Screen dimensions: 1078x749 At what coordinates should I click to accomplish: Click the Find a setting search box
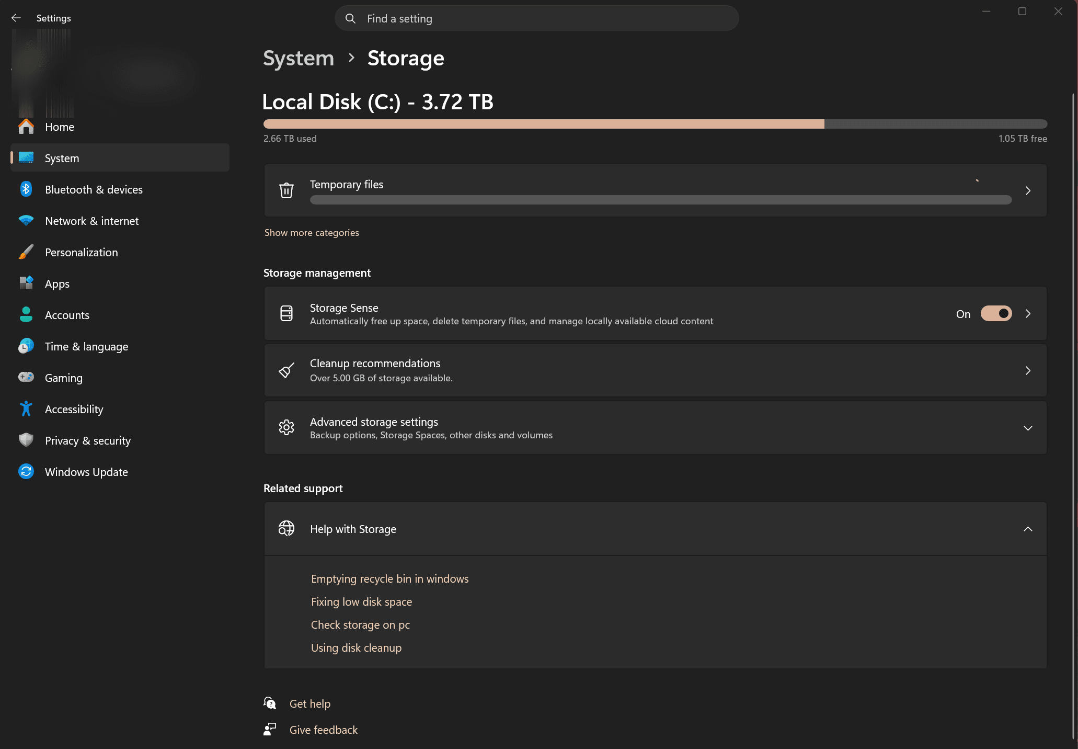point(537,19)
